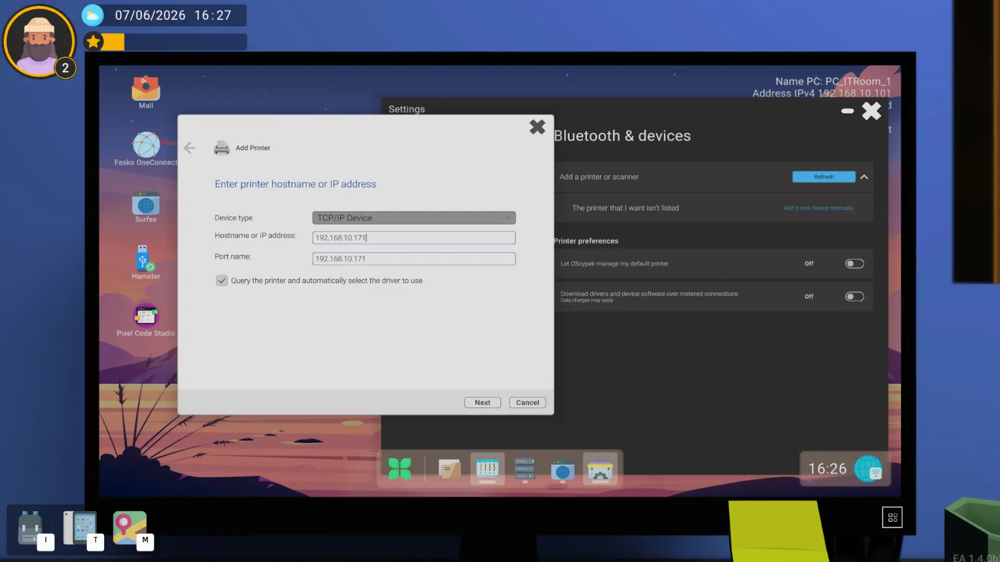Open the green clover start menu
This screenshot has width=1000, height=562.
[x=400, y=469]
